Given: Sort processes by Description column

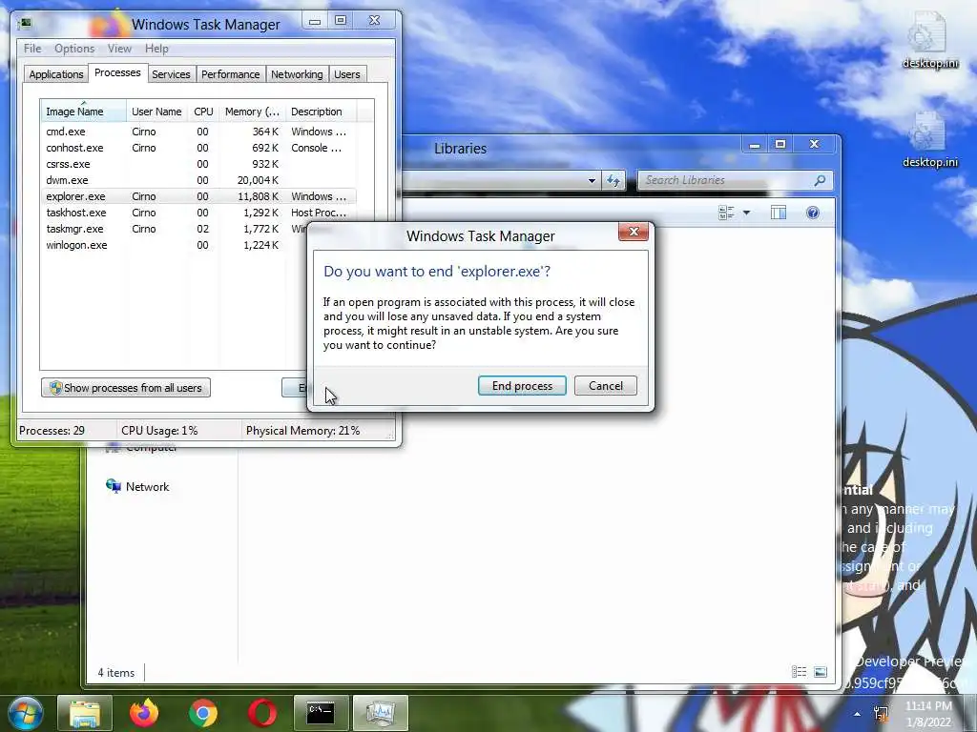Looking at the screenshot, I should 321,112.
